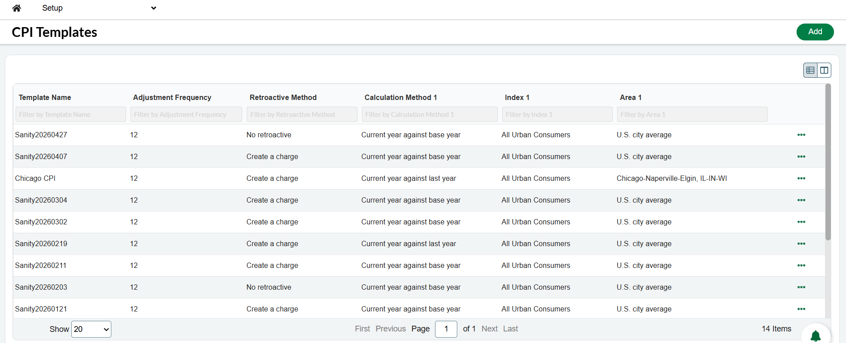
Task: Go to the Home icon
Action: (x=16, y=8)
